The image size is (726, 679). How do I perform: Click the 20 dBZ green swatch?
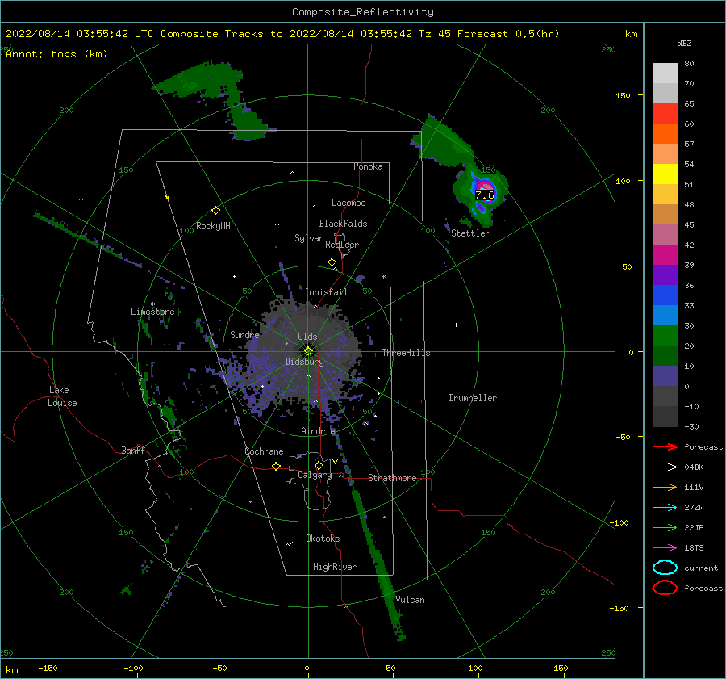tap(665, 335)
